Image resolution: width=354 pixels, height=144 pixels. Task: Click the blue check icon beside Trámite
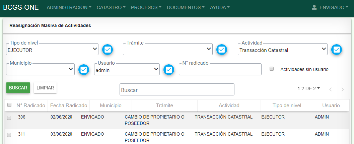pos(221,50)
